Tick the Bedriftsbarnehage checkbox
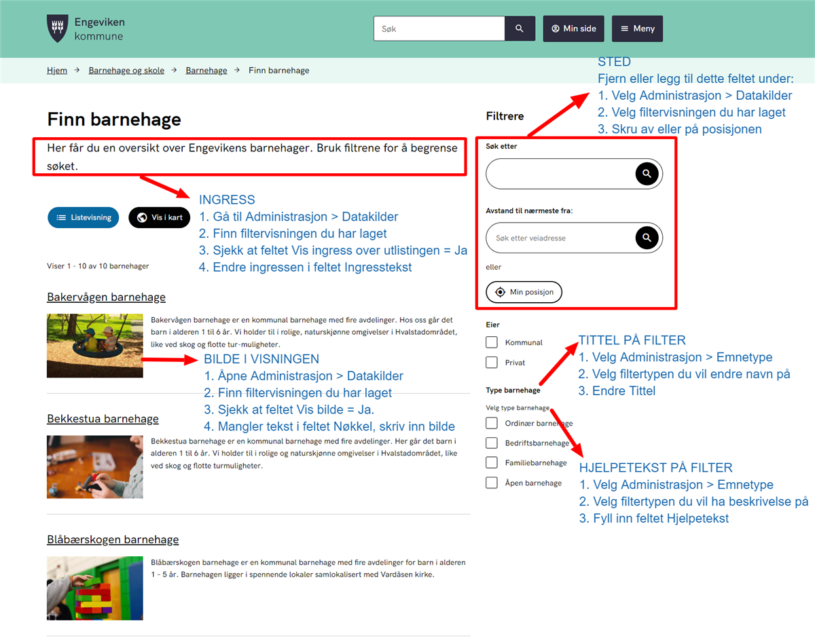Viewport: 815px width, 637px height. (x=492, y=443)
